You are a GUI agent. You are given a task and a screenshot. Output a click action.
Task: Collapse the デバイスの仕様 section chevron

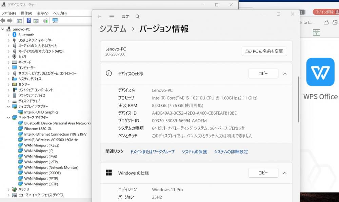pyautogui.click(x=285, y=74)
